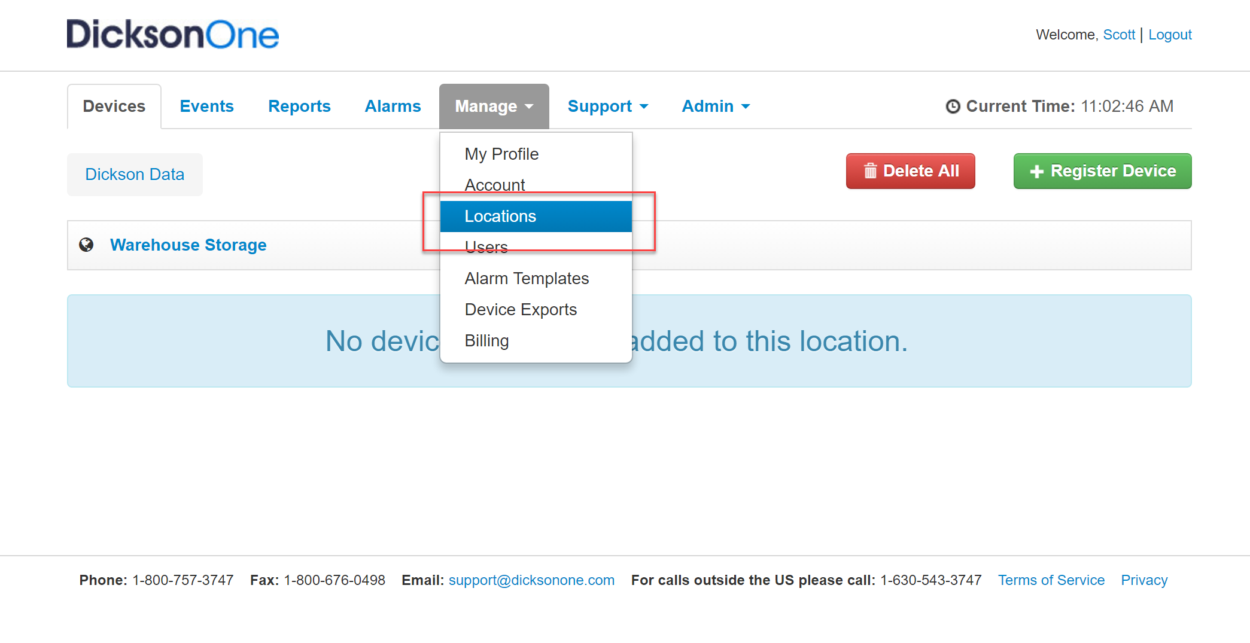Log out using the Logout link
This screenshot has height=643, width=1250.
click(x=1170, y=35)
